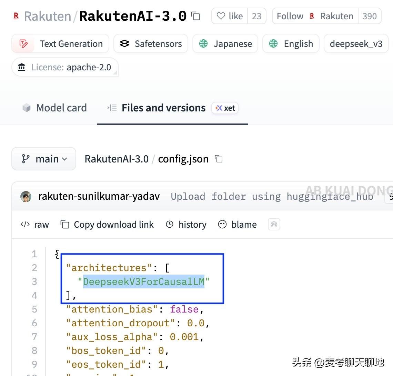Screen dimensions: 393x376
Task: Click the copy icon beside Copy download link
Action: (65, 224)
